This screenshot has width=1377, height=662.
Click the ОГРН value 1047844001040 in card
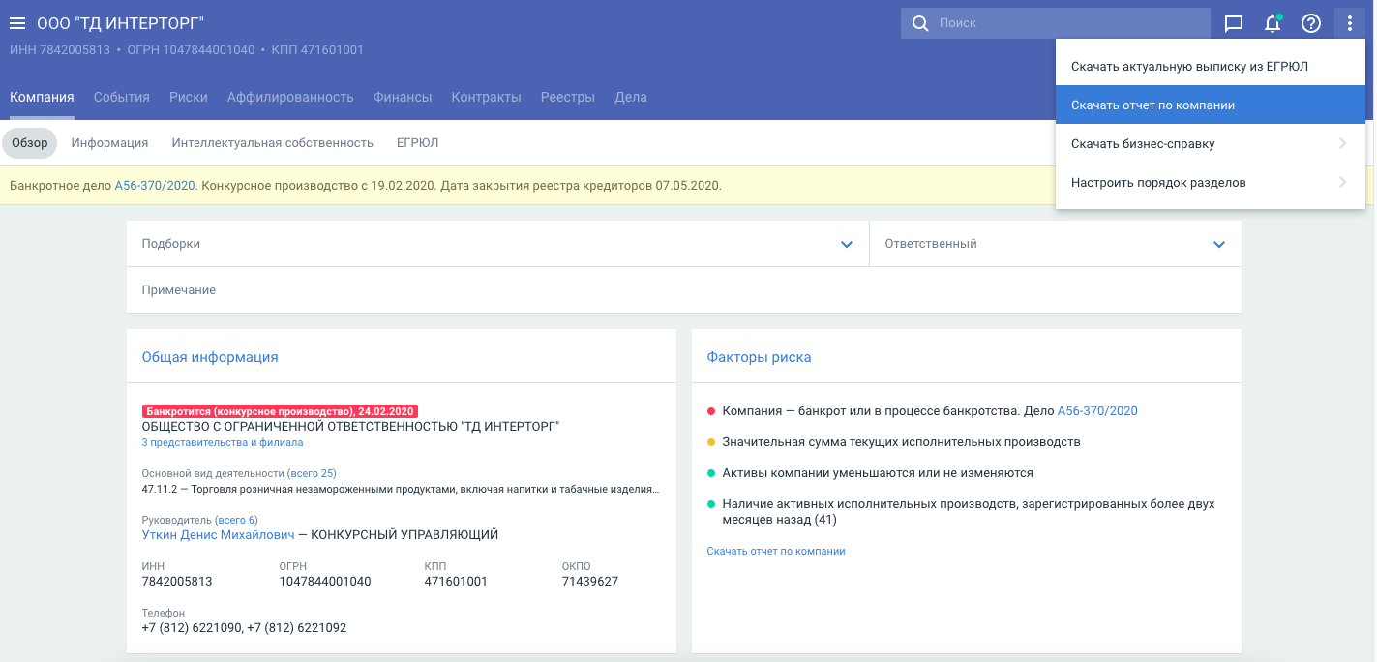pos(325,582)
